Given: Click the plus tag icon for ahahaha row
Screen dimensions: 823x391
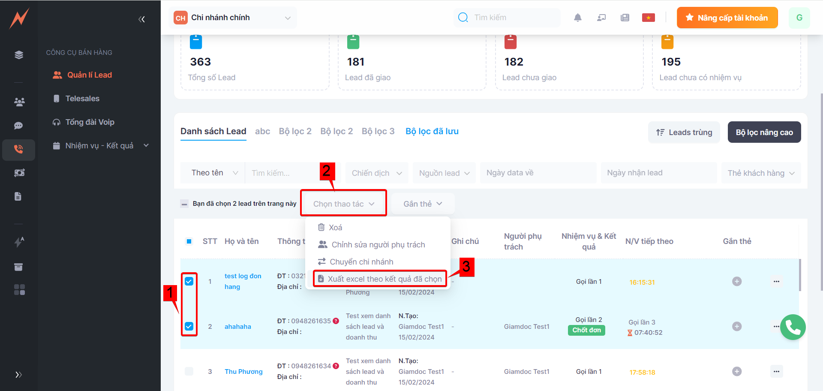Looking at the screenshot, I should (736, 326).
